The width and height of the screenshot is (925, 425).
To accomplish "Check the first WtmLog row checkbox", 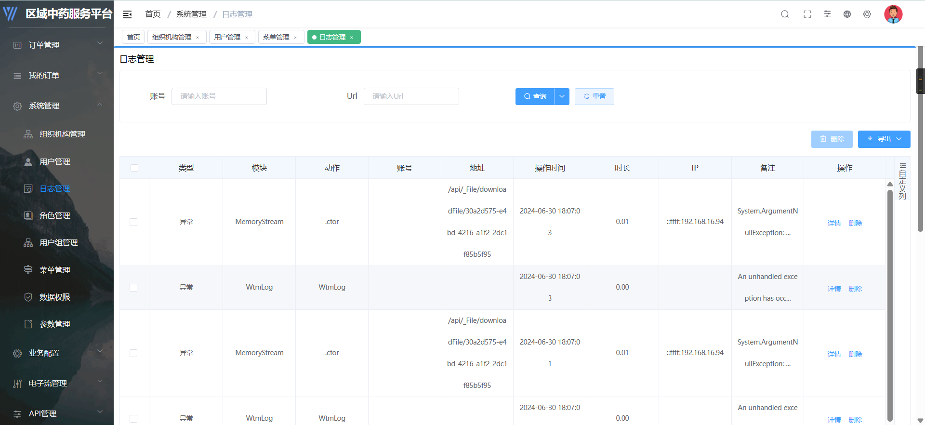I will (133, 288).
